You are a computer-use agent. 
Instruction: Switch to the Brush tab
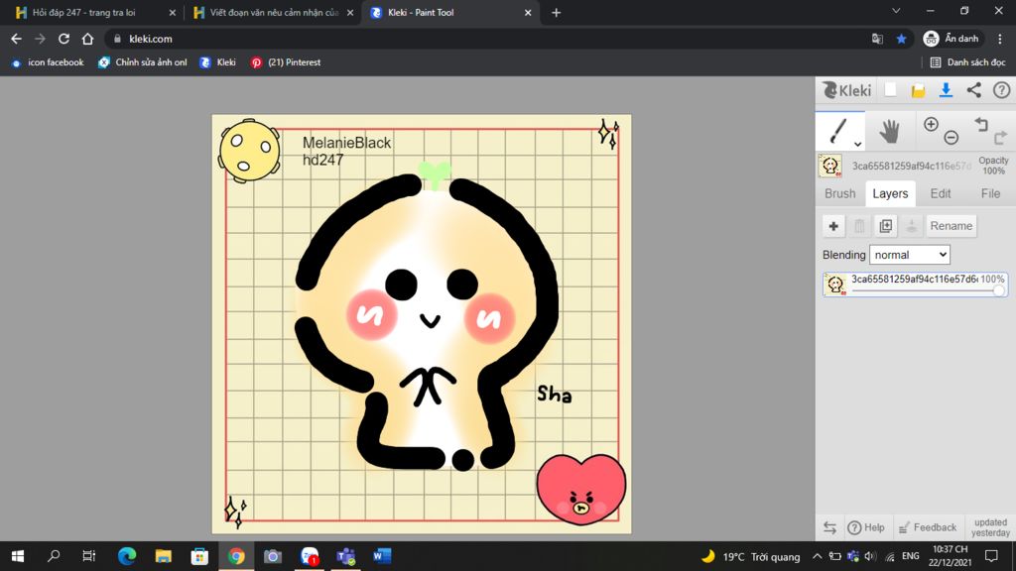coord(839,193)
